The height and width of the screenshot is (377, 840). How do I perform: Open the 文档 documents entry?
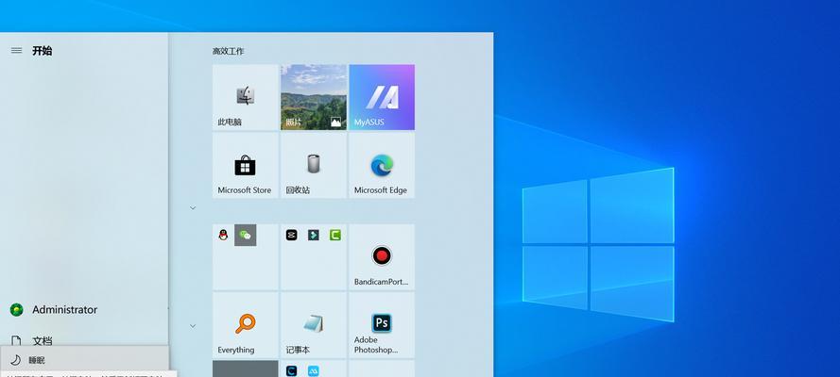pyautogui.click(x=84, y=338)
